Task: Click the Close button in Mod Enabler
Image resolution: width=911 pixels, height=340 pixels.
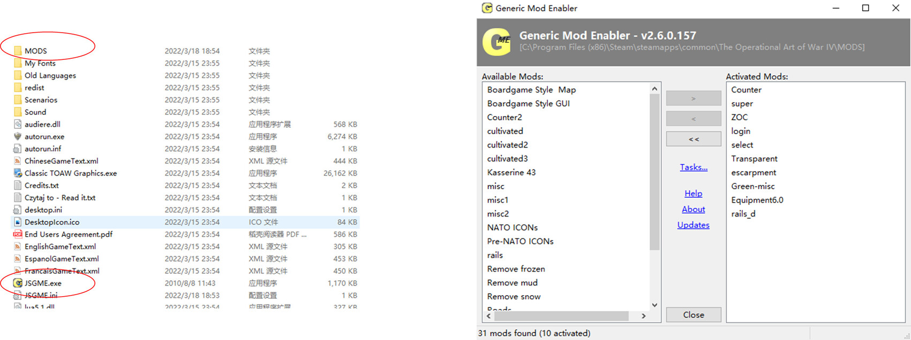Action: [694, 315]
